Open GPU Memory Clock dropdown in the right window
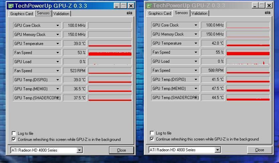 [196, 34]
